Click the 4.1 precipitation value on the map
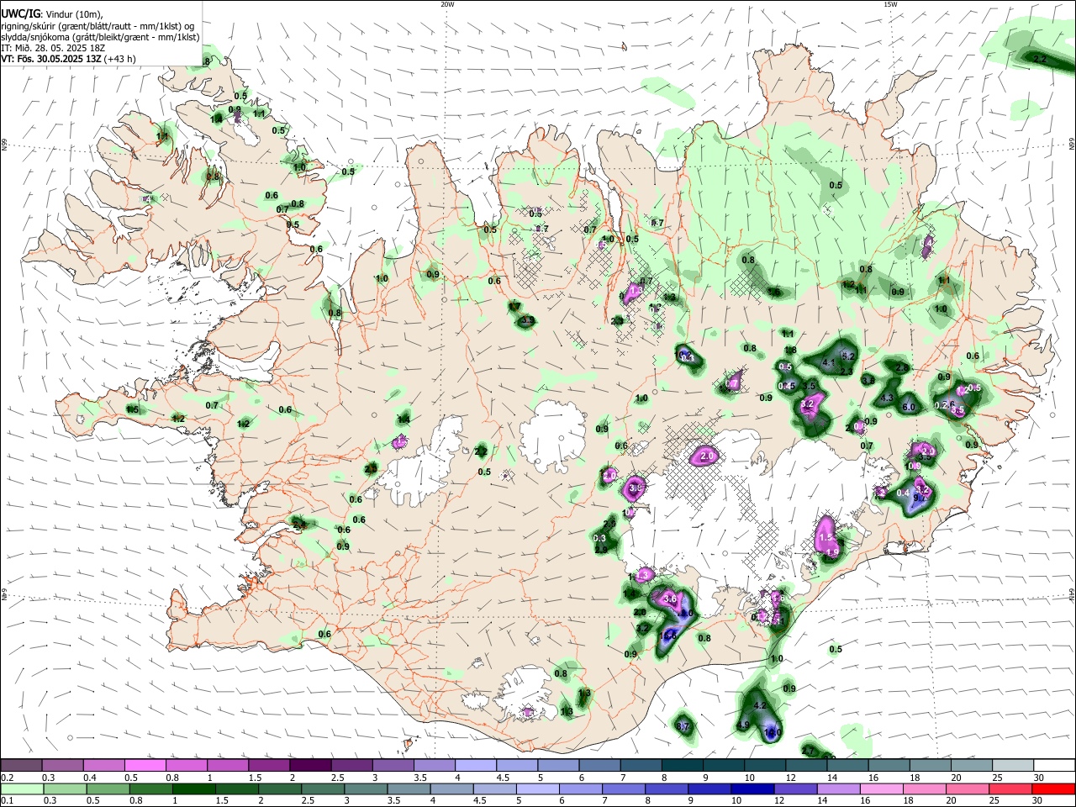 click(828, 363)
